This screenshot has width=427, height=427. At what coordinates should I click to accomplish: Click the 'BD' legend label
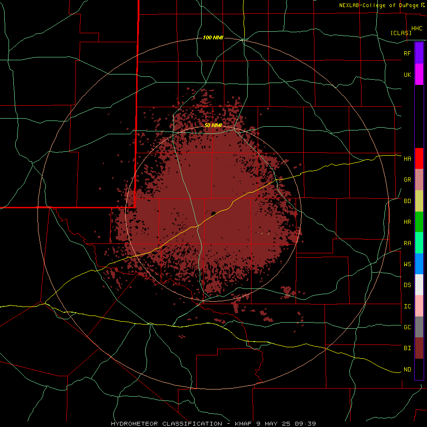tap(407, 201)
